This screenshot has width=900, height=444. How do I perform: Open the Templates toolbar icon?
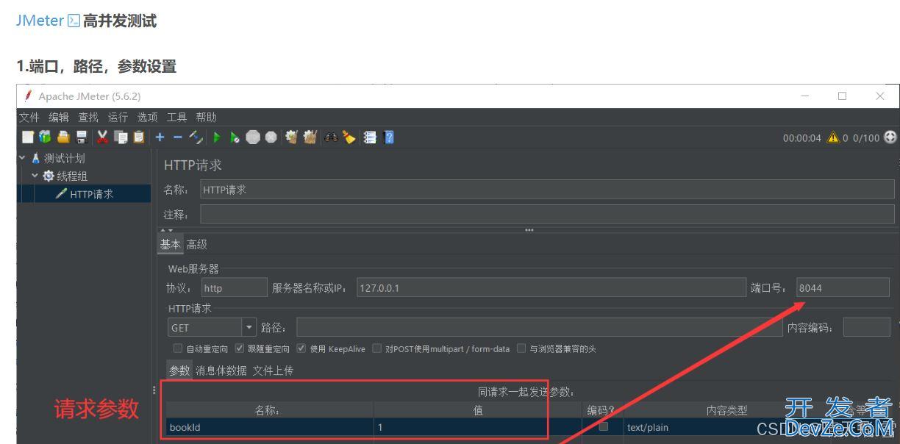point(45,137)
